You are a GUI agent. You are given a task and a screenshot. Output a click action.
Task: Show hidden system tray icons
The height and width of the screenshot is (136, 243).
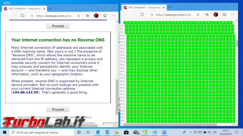[191, 132]
